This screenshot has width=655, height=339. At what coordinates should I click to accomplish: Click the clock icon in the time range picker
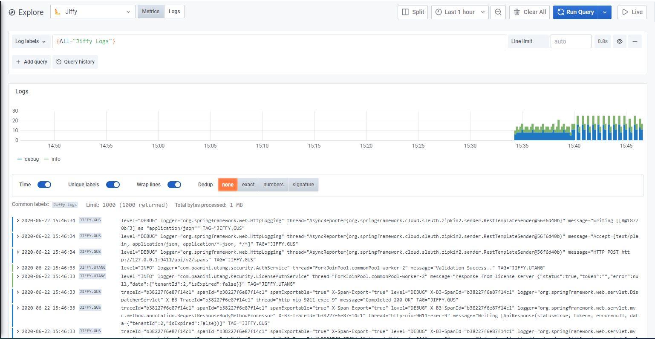tap(439, 12)
